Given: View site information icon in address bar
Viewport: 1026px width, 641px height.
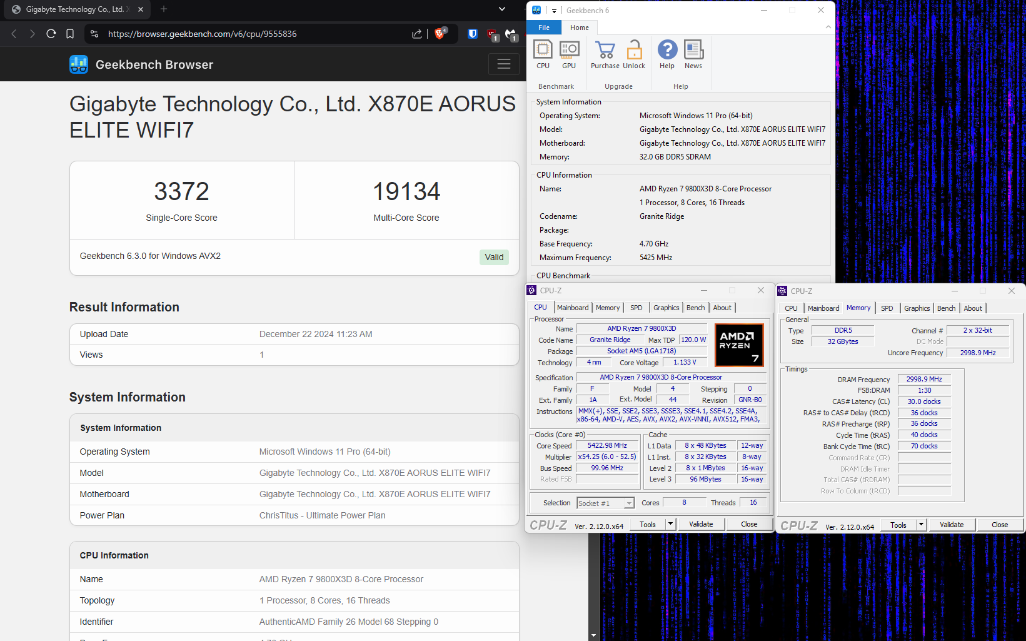Looking at the screenshot, I should click(x=94, y=34).
